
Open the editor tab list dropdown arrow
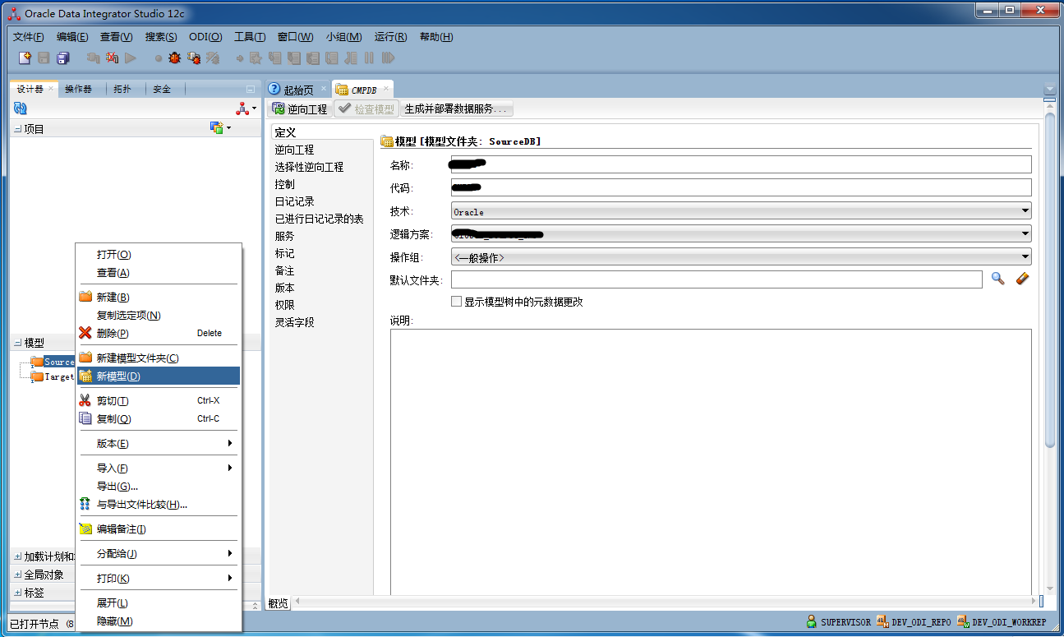[1048, 89]
